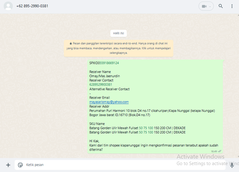Screen dimensions: 239x172
Task: Open the attach plus icon
Action: point(8,165)
